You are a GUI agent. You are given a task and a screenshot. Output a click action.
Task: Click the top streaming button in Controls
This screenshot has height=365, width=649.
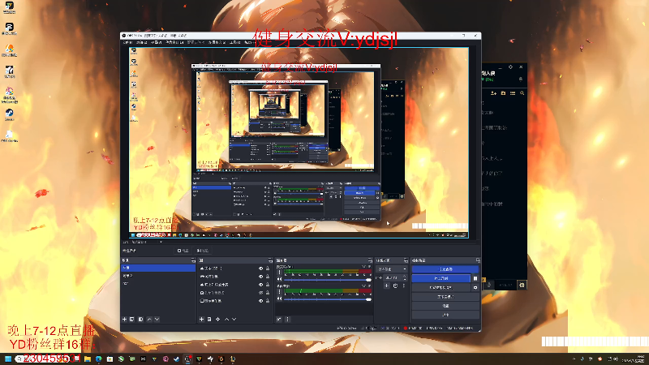(445, 269)
